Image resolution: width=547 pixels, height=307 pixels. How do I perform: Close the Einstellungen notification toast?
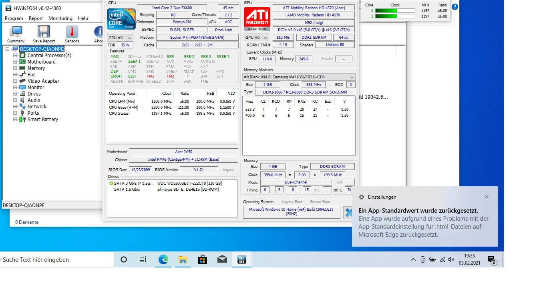click(x=487, y=197)
